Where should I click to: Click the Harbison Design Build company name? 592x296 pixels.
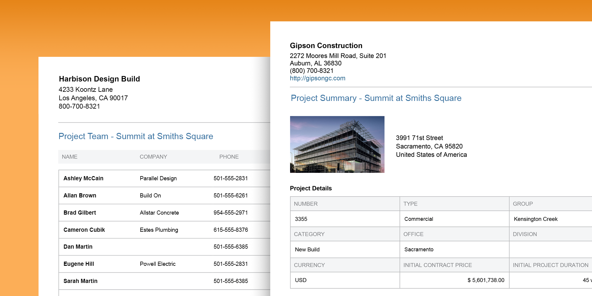click(99, 79)
